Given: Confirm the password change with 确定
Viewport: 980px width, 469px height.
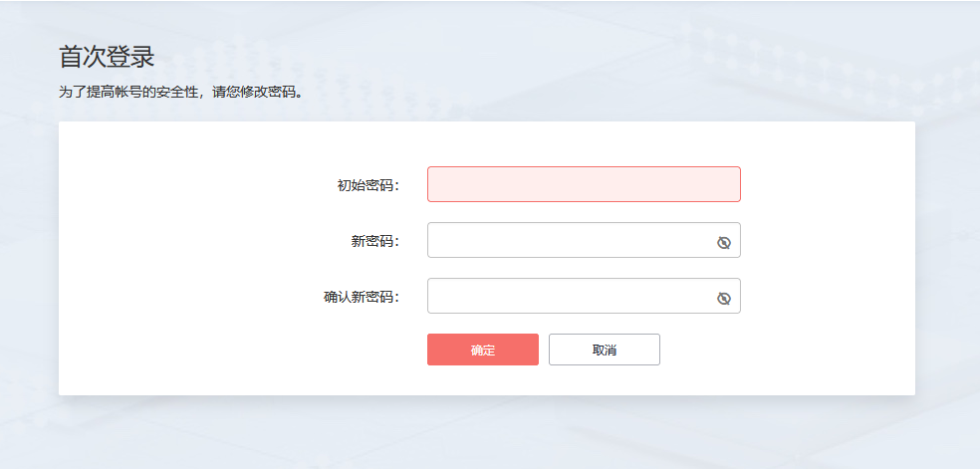Looking at the screenshot, I should pos(483,350).
